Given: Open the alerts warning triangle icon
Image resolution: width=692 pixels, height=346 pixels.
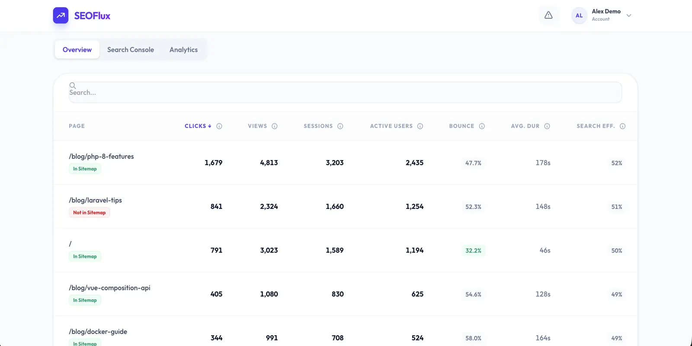Looking at the screenshot, I should click(x=548, y=15).
